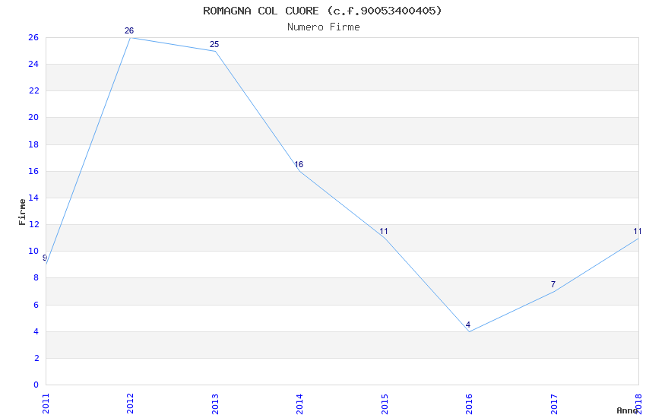This screenshot has width=646, height=418.
Task: Click the data label 11 for 2018
Action: pos(638,231)
